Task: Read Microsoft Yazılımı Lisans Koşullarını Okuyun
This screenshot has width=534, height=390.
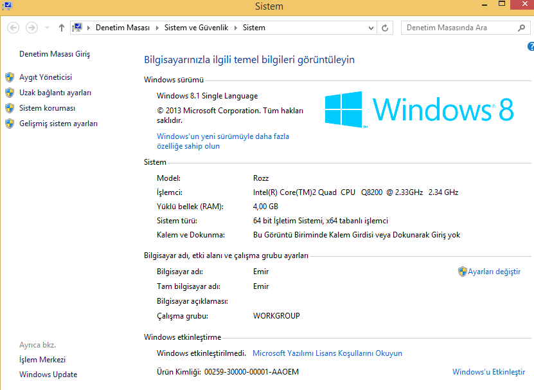Action: [327, 353]
